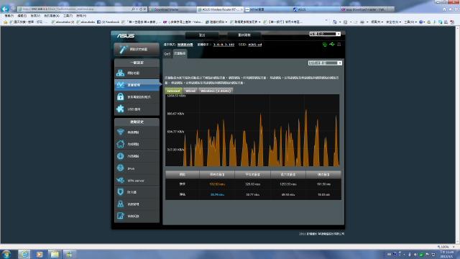Open the IPv6 settings icon
The width and height of the screenshot is (460, 259).
click(x=120, y=168)
